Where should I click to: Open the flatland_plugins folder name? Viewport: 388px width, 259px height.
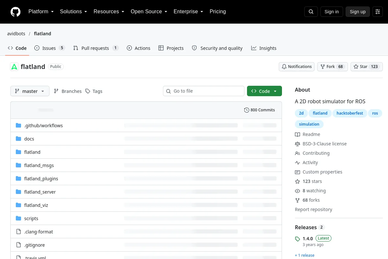point(41,179)
